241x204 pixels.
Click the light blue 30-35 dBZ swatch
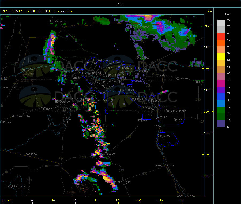pos(221,103)
